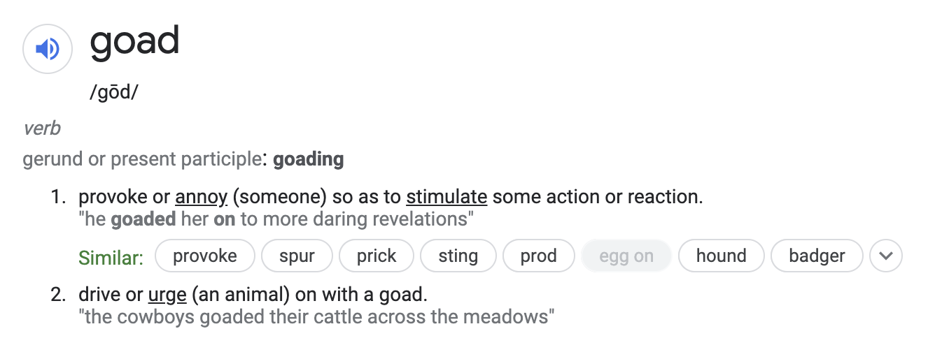Click the headword "goad" title
Viewport: 942px width, 352px height.
134,42
